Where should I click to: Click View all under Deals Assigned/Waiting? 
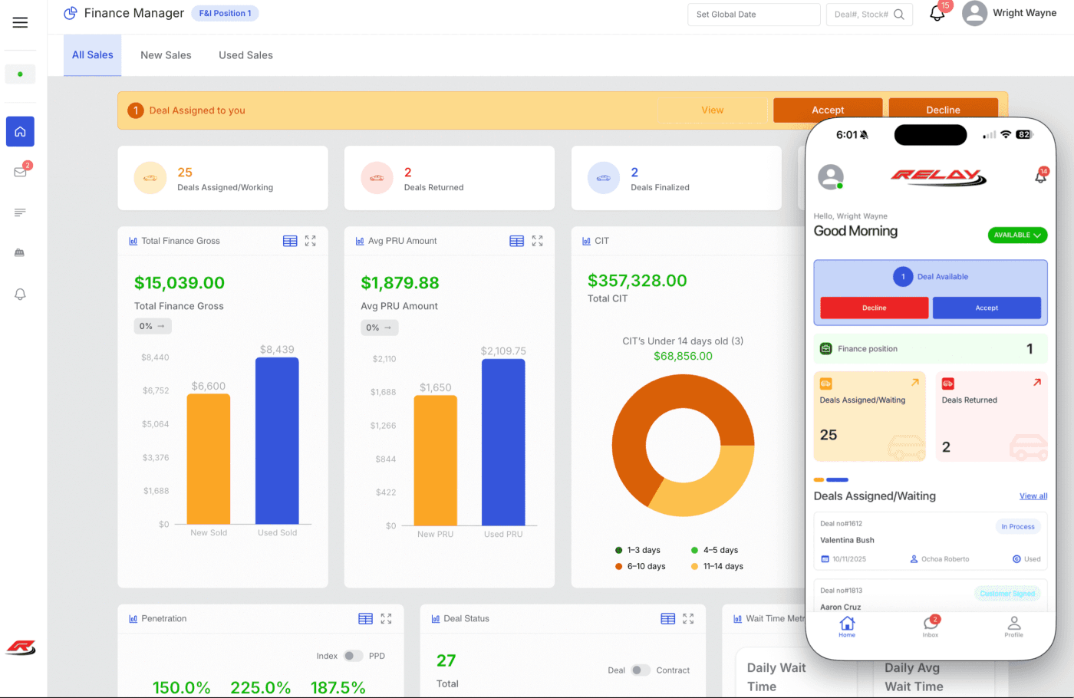coord(1033,496)
